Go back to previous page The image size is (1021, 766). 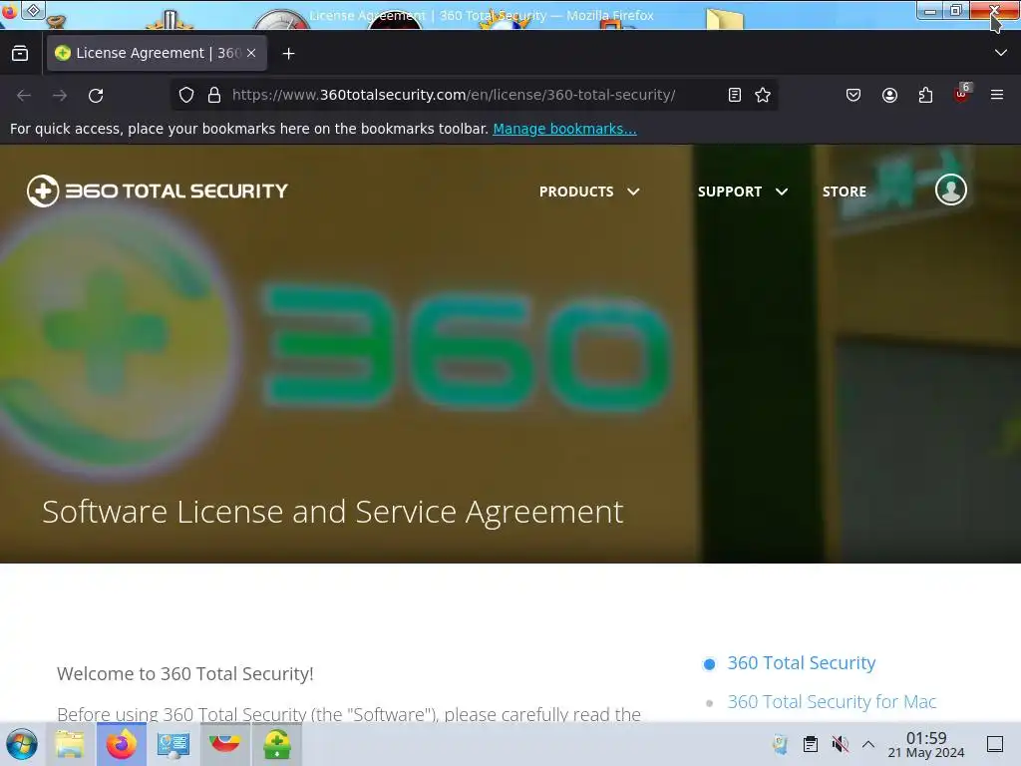(24, 95)
